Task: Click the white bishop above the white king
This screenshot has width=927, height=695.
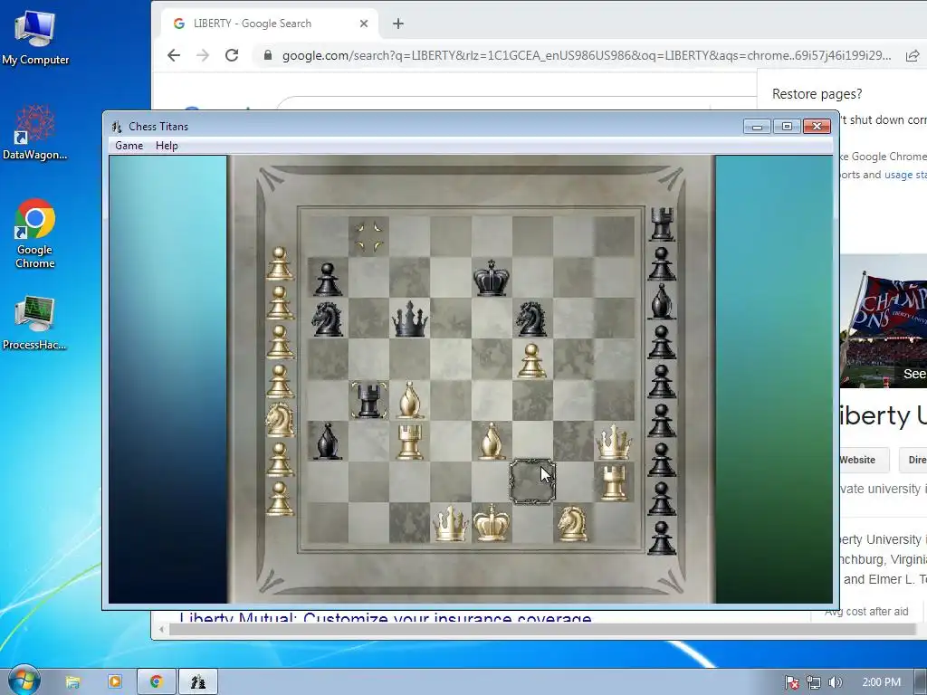Action: (x=492, y=441)
